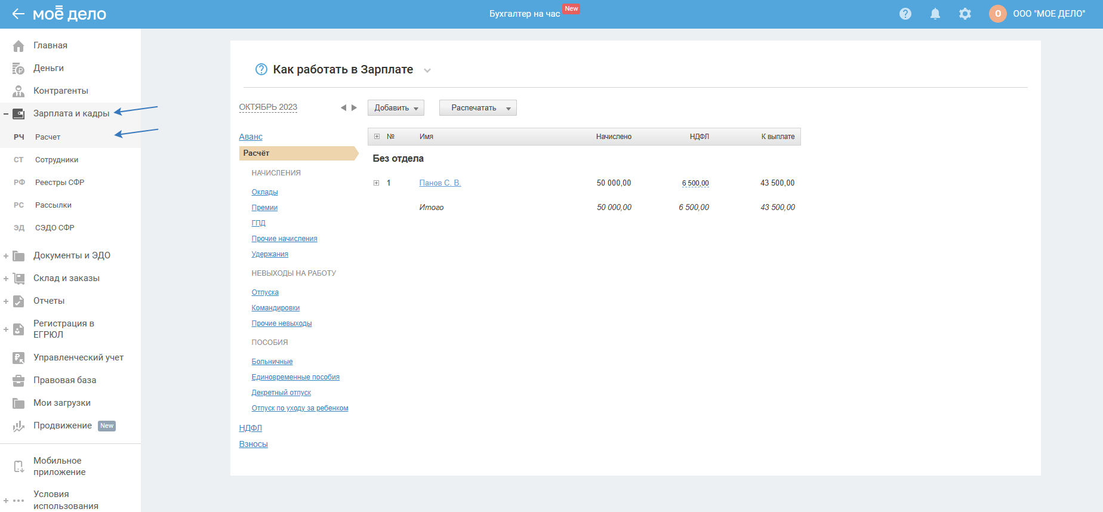Open employee link Панов С. В.
The height and width of the screenshot is (512, 1103).
click(440, 183)
